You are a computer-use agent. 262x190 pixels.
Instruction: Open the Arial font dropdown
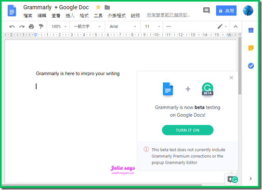(122, 26)
